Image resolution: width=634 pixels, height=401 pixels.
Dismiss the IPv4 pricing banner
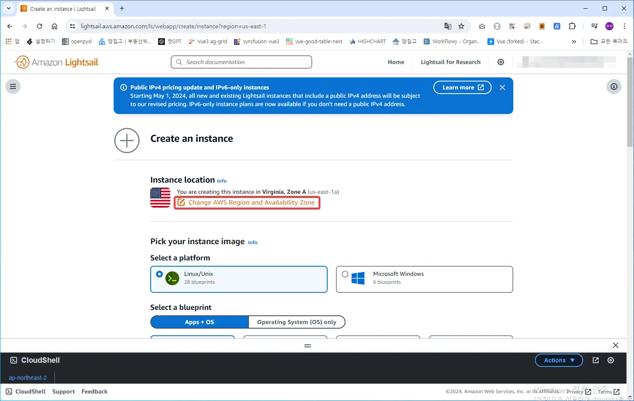[502, 87]
